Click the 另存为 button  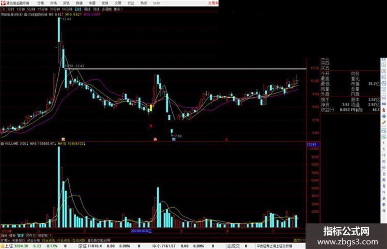coord(31,236)
